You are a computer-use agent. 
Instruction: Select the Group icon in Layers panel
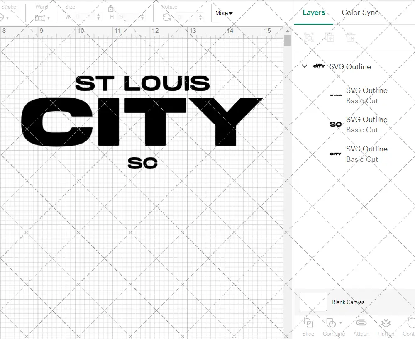(308, 37)
